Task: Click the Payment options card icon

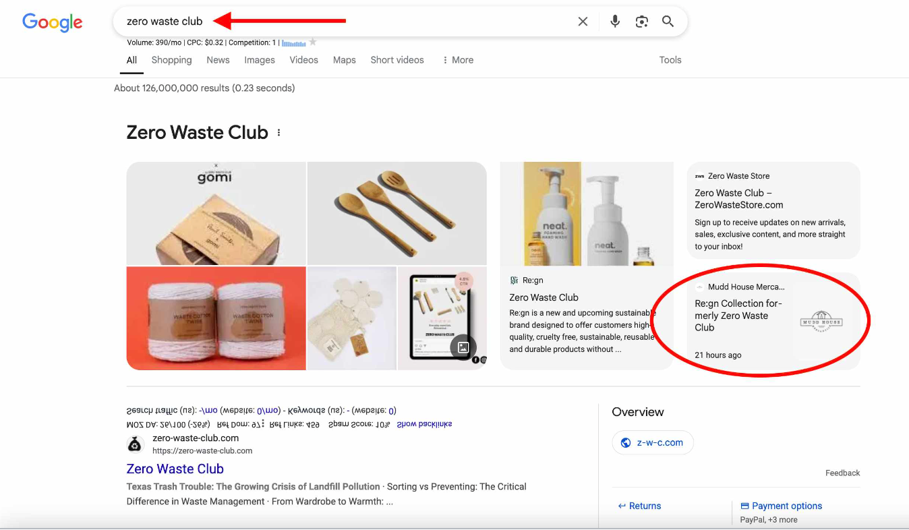Action: tap(744, 506)
